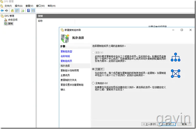Toggle the show/hide console tree icon
The height and width of the screenshot is (129, 196).
pyautogui.click(x=17, y=11)
